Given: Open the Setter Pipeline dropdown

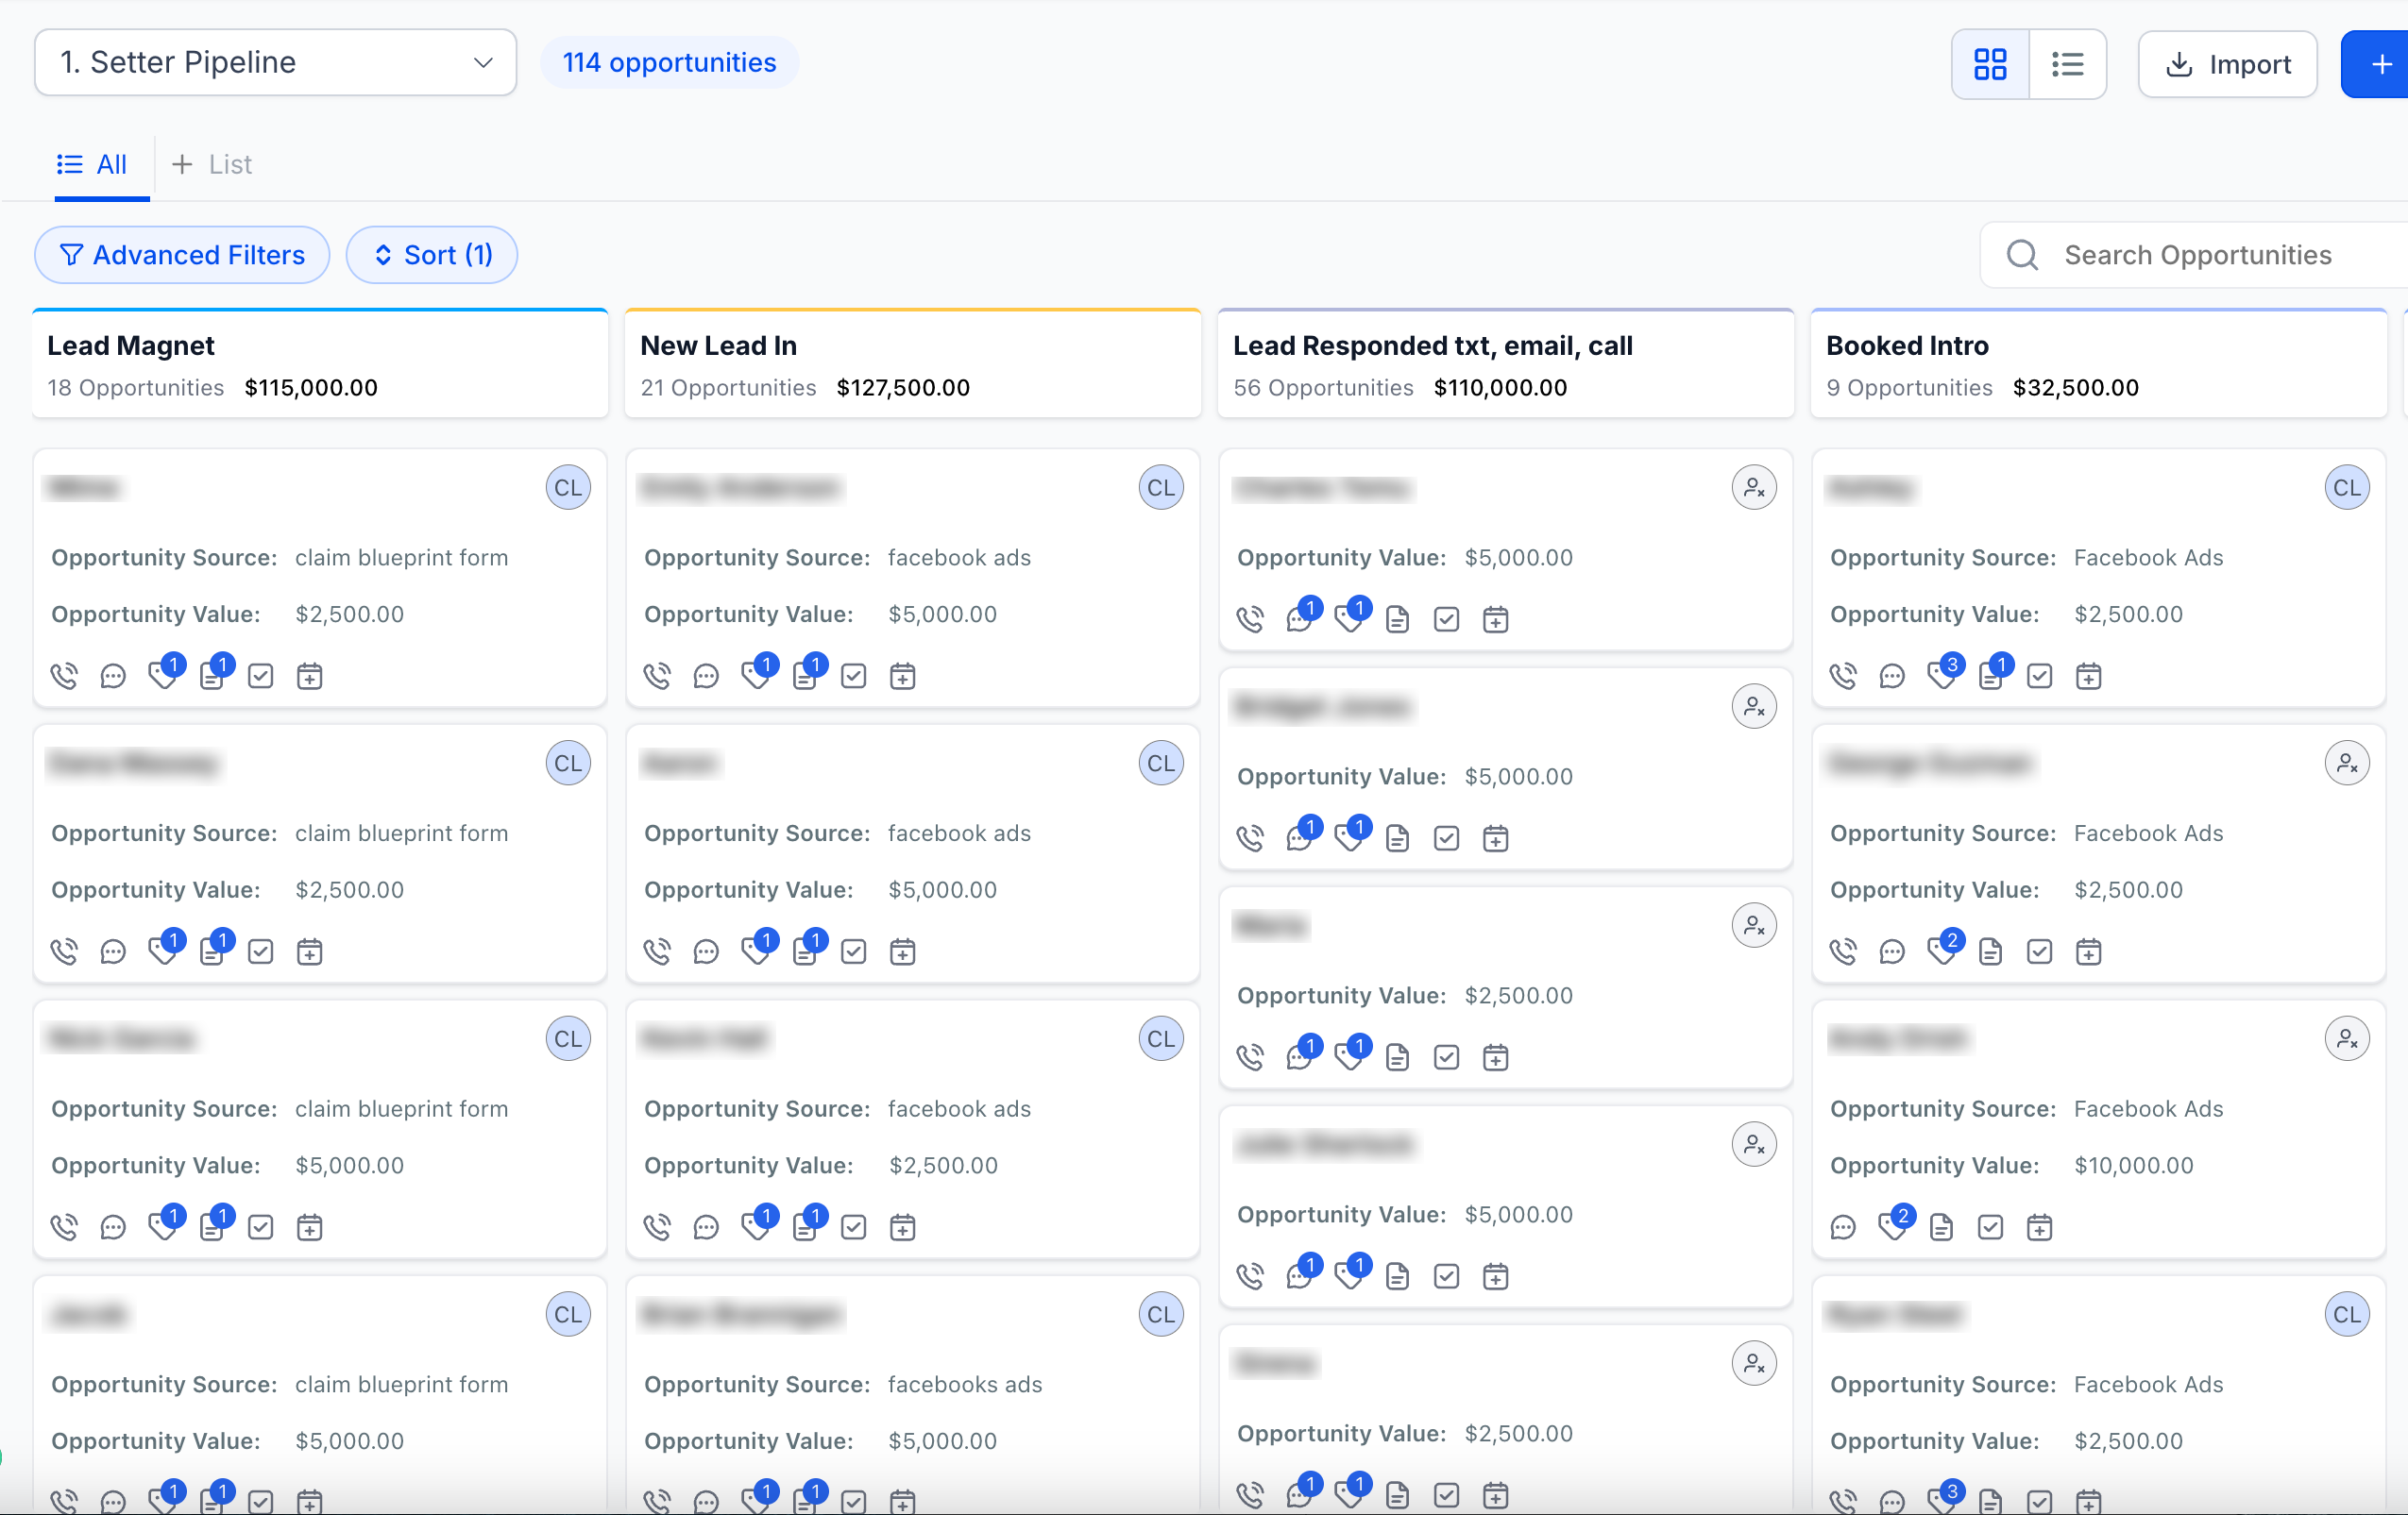Looking at the screenshot, I should coord(275,62).
